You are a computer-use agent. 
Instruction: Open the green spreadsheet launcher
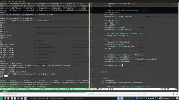12,98
